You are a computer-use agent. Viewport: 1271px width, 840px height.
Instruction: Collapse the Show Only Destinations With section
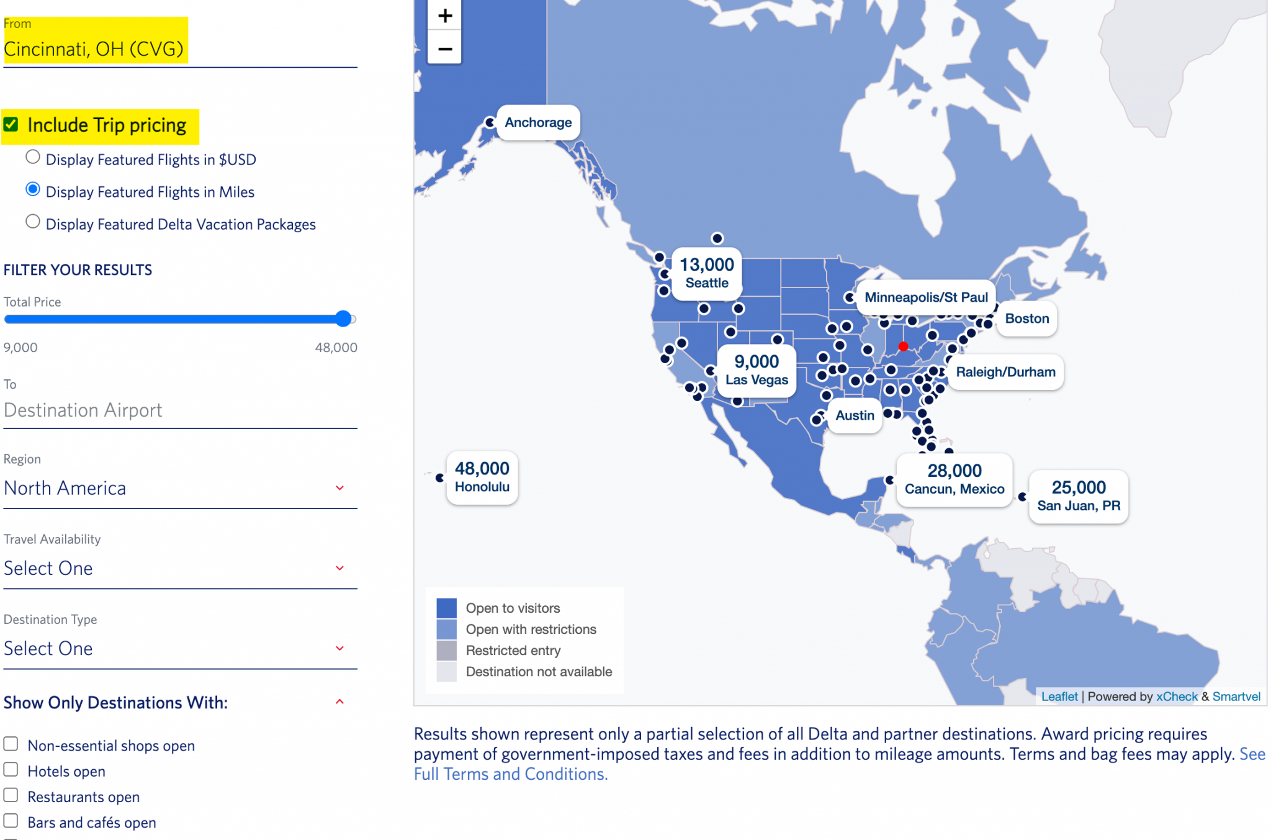pos(339,702)
